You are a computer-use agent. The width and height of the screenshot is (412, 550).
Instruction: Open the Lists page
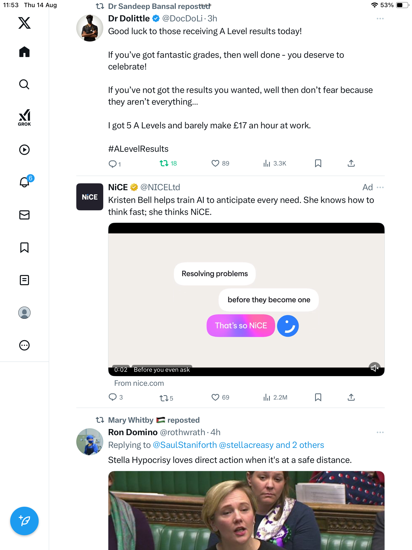(24, 280)
